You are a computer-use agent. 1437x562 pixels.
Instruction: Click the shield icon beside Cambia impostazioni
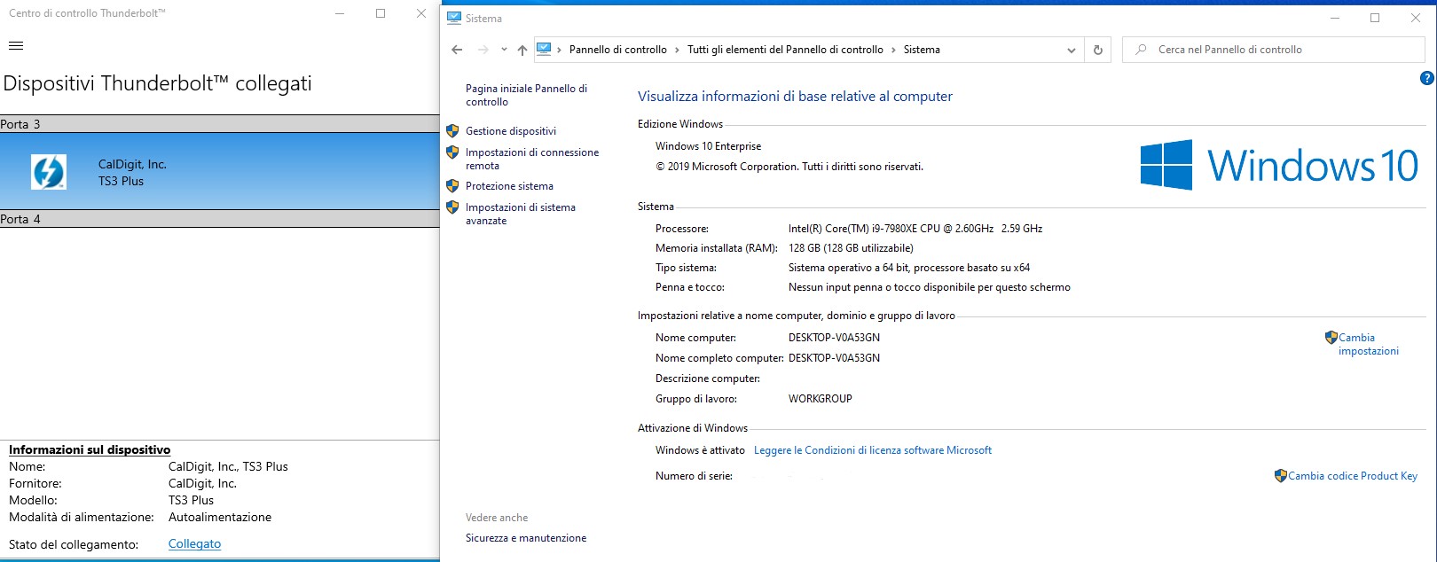[1331, 338]
